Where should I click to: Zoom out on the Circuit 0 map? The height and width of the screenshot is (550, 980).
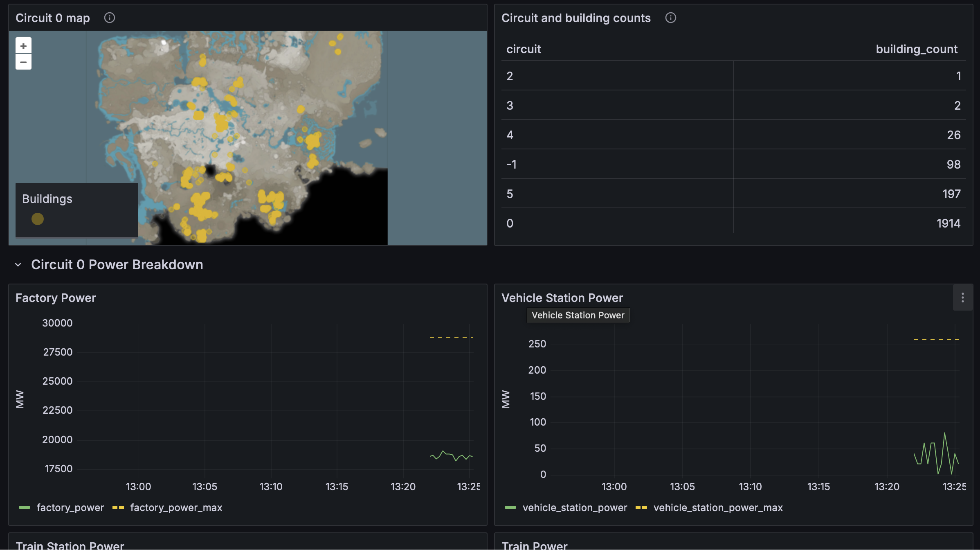[x=23, y=62]
